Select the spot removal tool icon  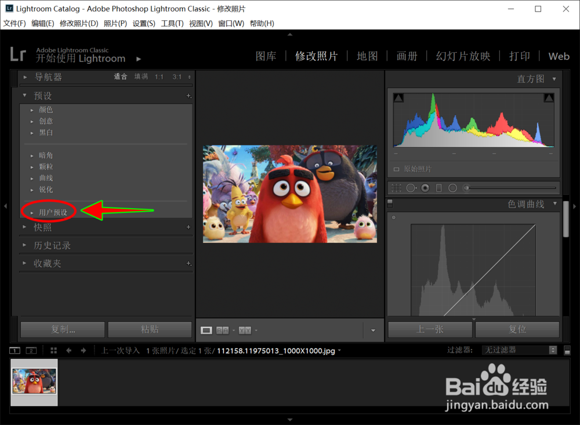(411, 188)
